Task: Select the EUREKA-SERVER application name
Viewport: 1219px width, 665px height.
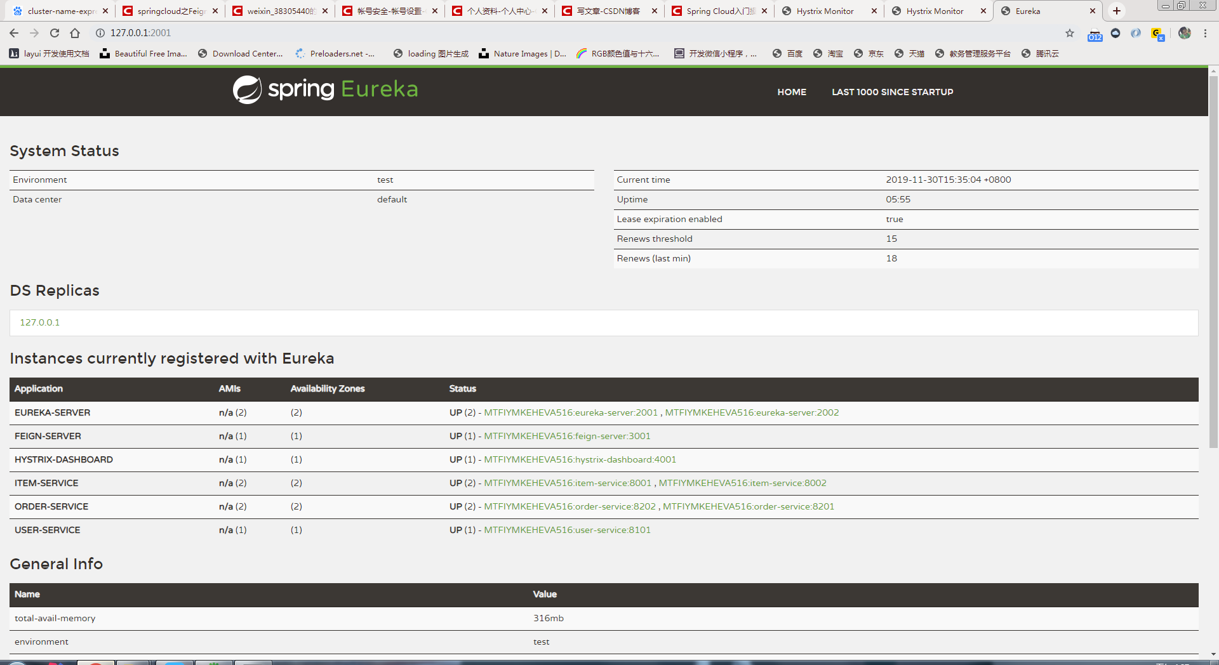Action: [x=52, y=412]
